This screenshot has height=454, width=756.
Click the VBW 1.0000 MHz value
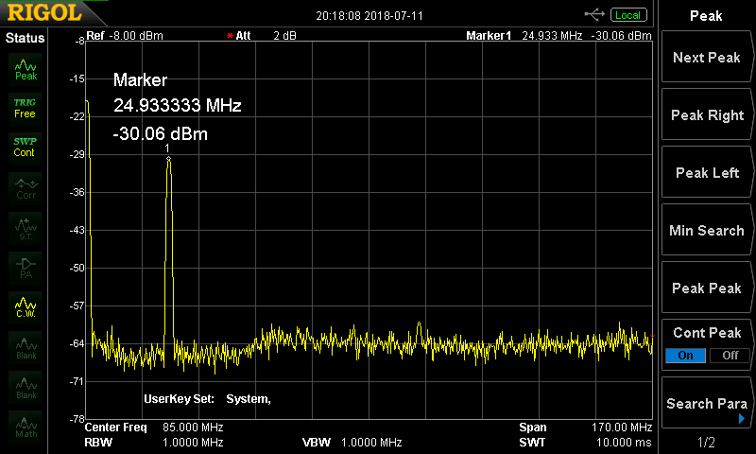tap(371, 442)
